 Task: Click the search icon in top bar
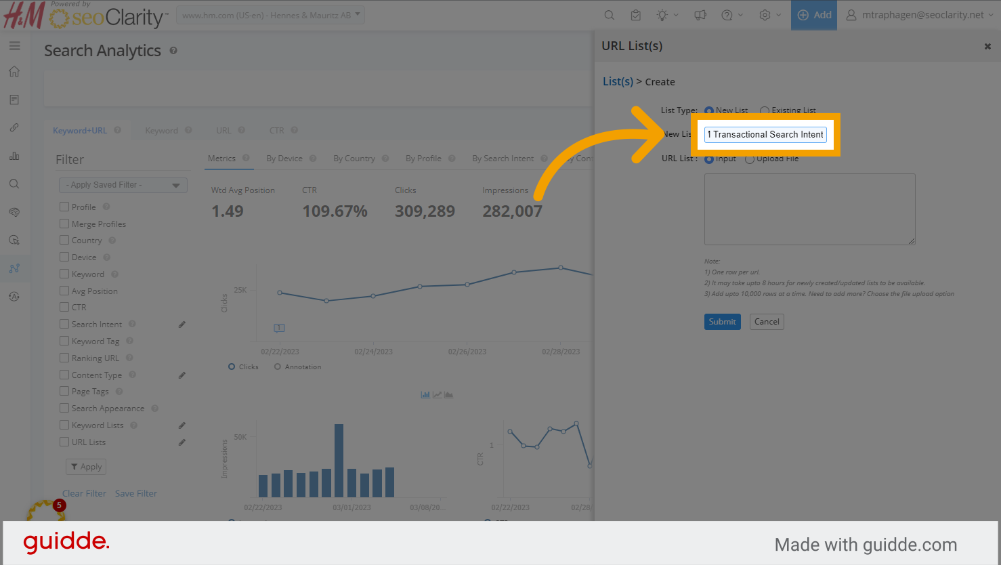tap(609, 15)
